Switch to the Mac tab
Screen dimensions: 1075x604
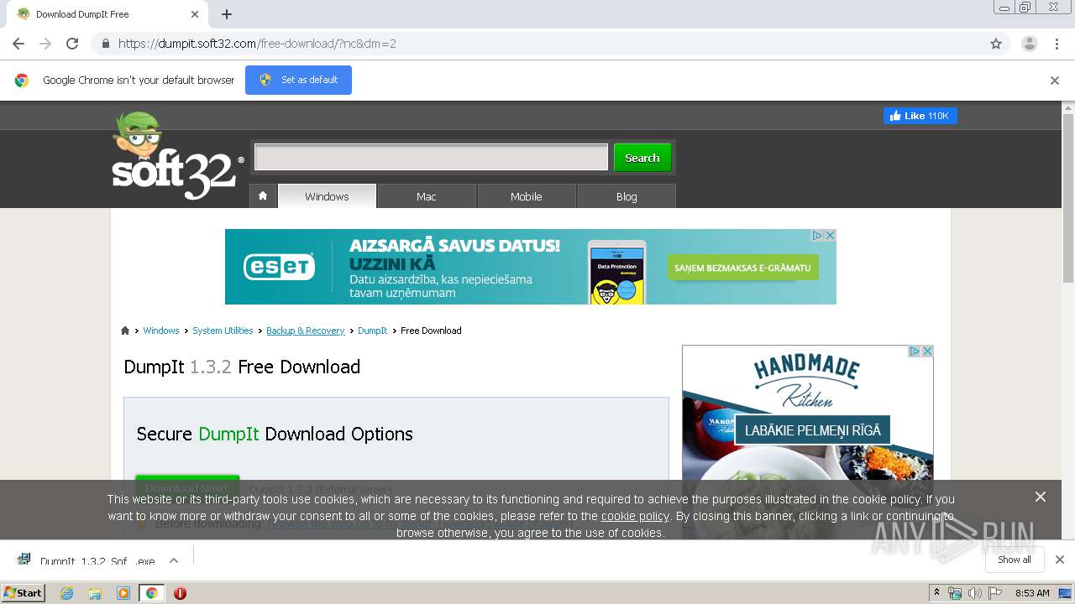427,195
